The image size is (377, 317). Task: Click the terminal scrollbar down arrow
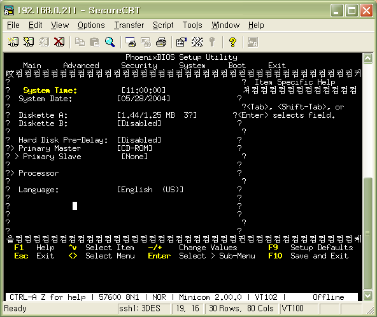tap(367, 295)
